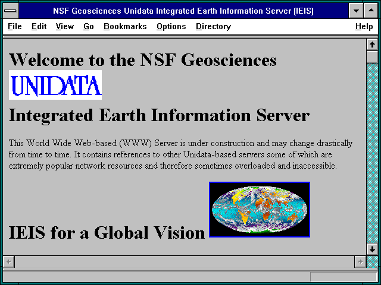Open the Bookmarks menu
The width and height of the screenshot is (381, 285).
125,26
